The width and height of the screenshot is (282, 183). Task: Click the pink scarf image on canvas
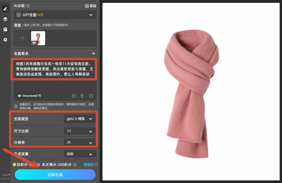pos(191,94)
